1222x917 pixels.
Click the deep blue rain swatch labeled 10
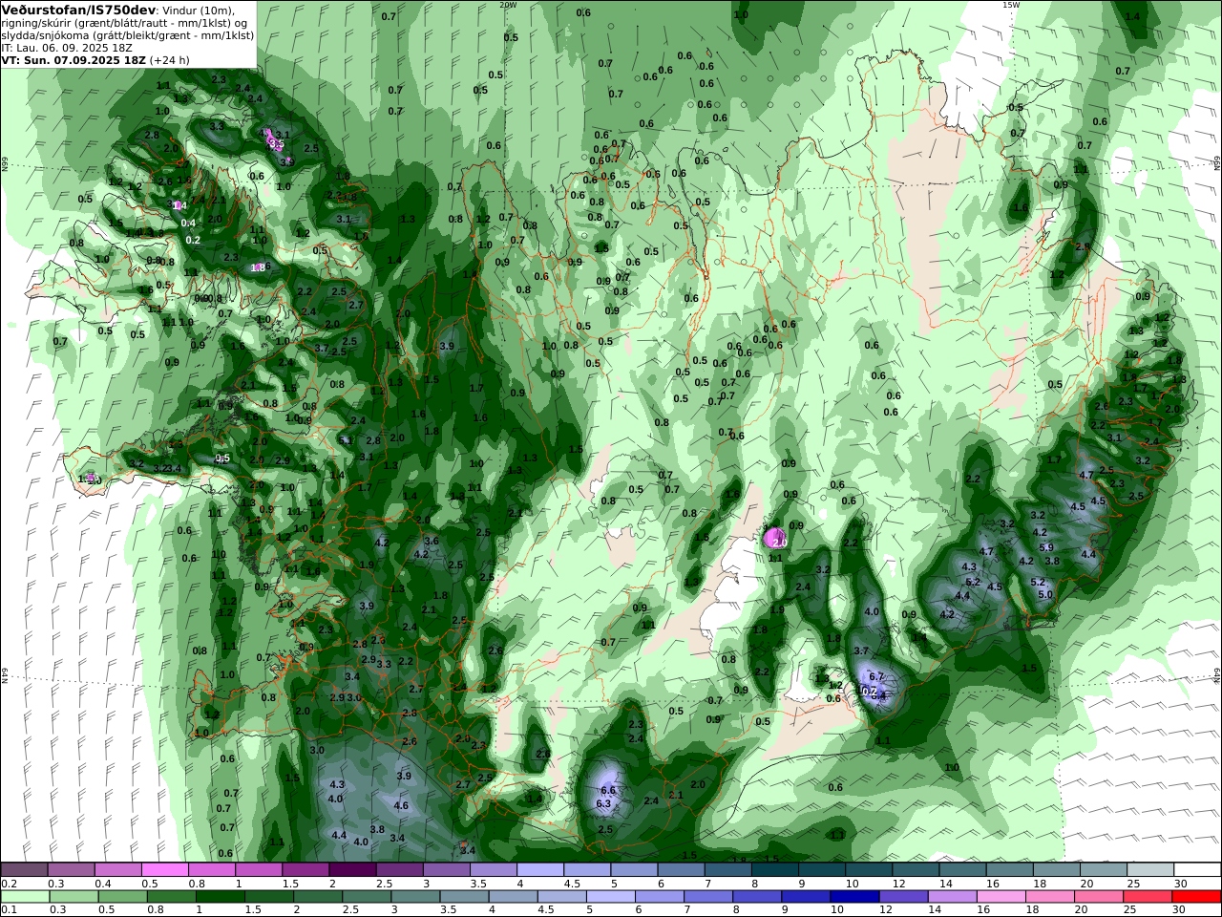tap(853, 897)
